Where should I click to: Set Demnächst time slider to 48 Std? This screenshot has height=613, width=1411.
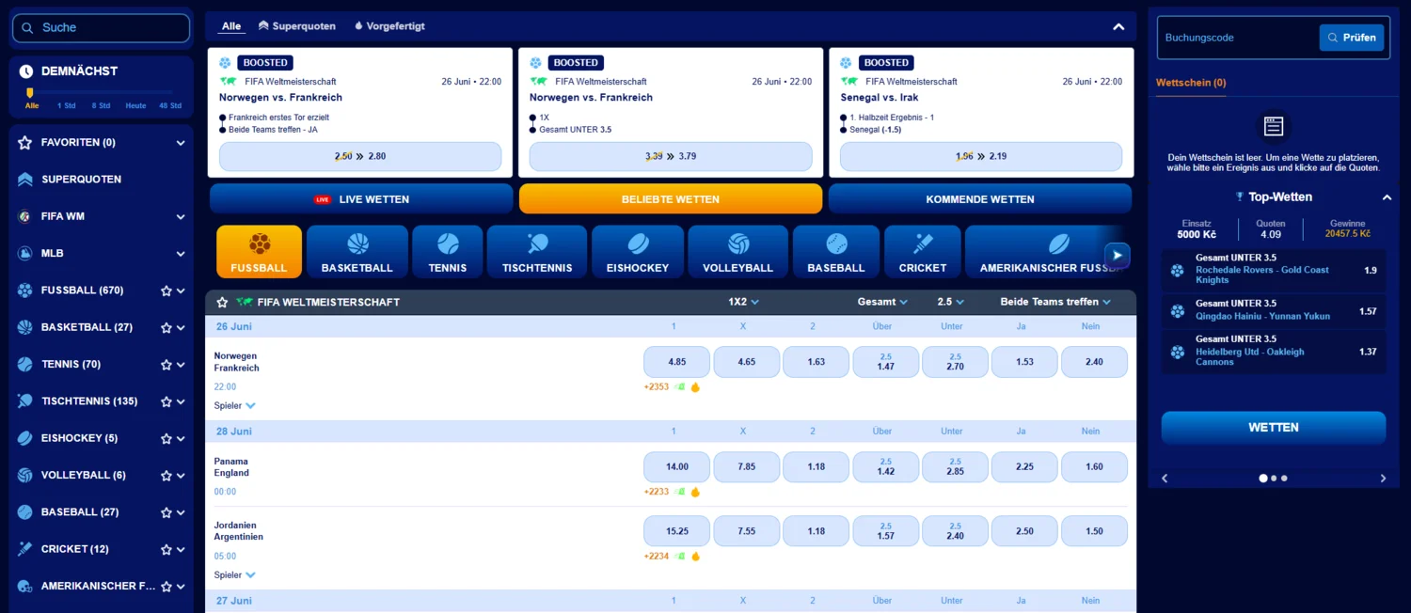point(170,105)
